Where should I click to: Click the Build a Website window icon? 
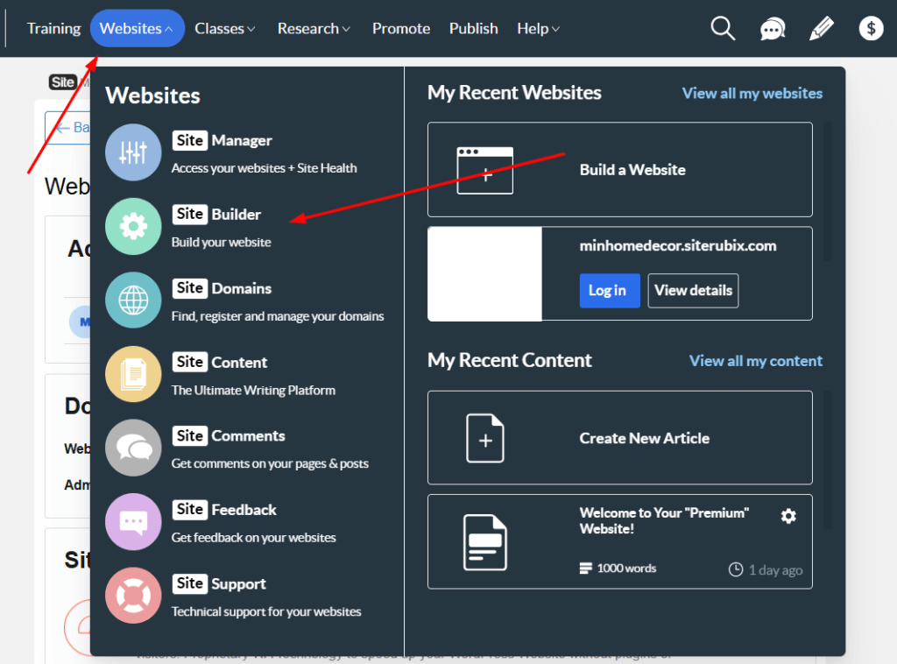tap(484, 171)
